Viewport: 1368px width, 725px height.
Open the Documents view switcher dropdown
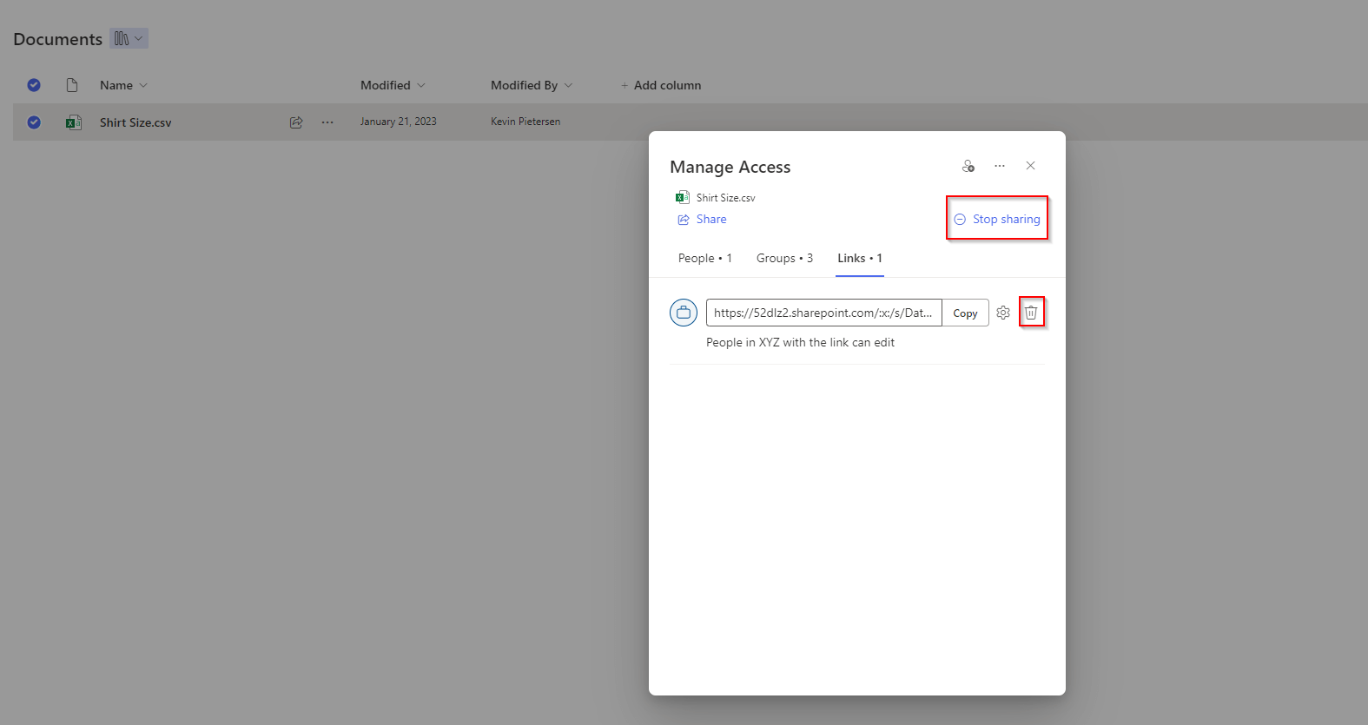129,38
